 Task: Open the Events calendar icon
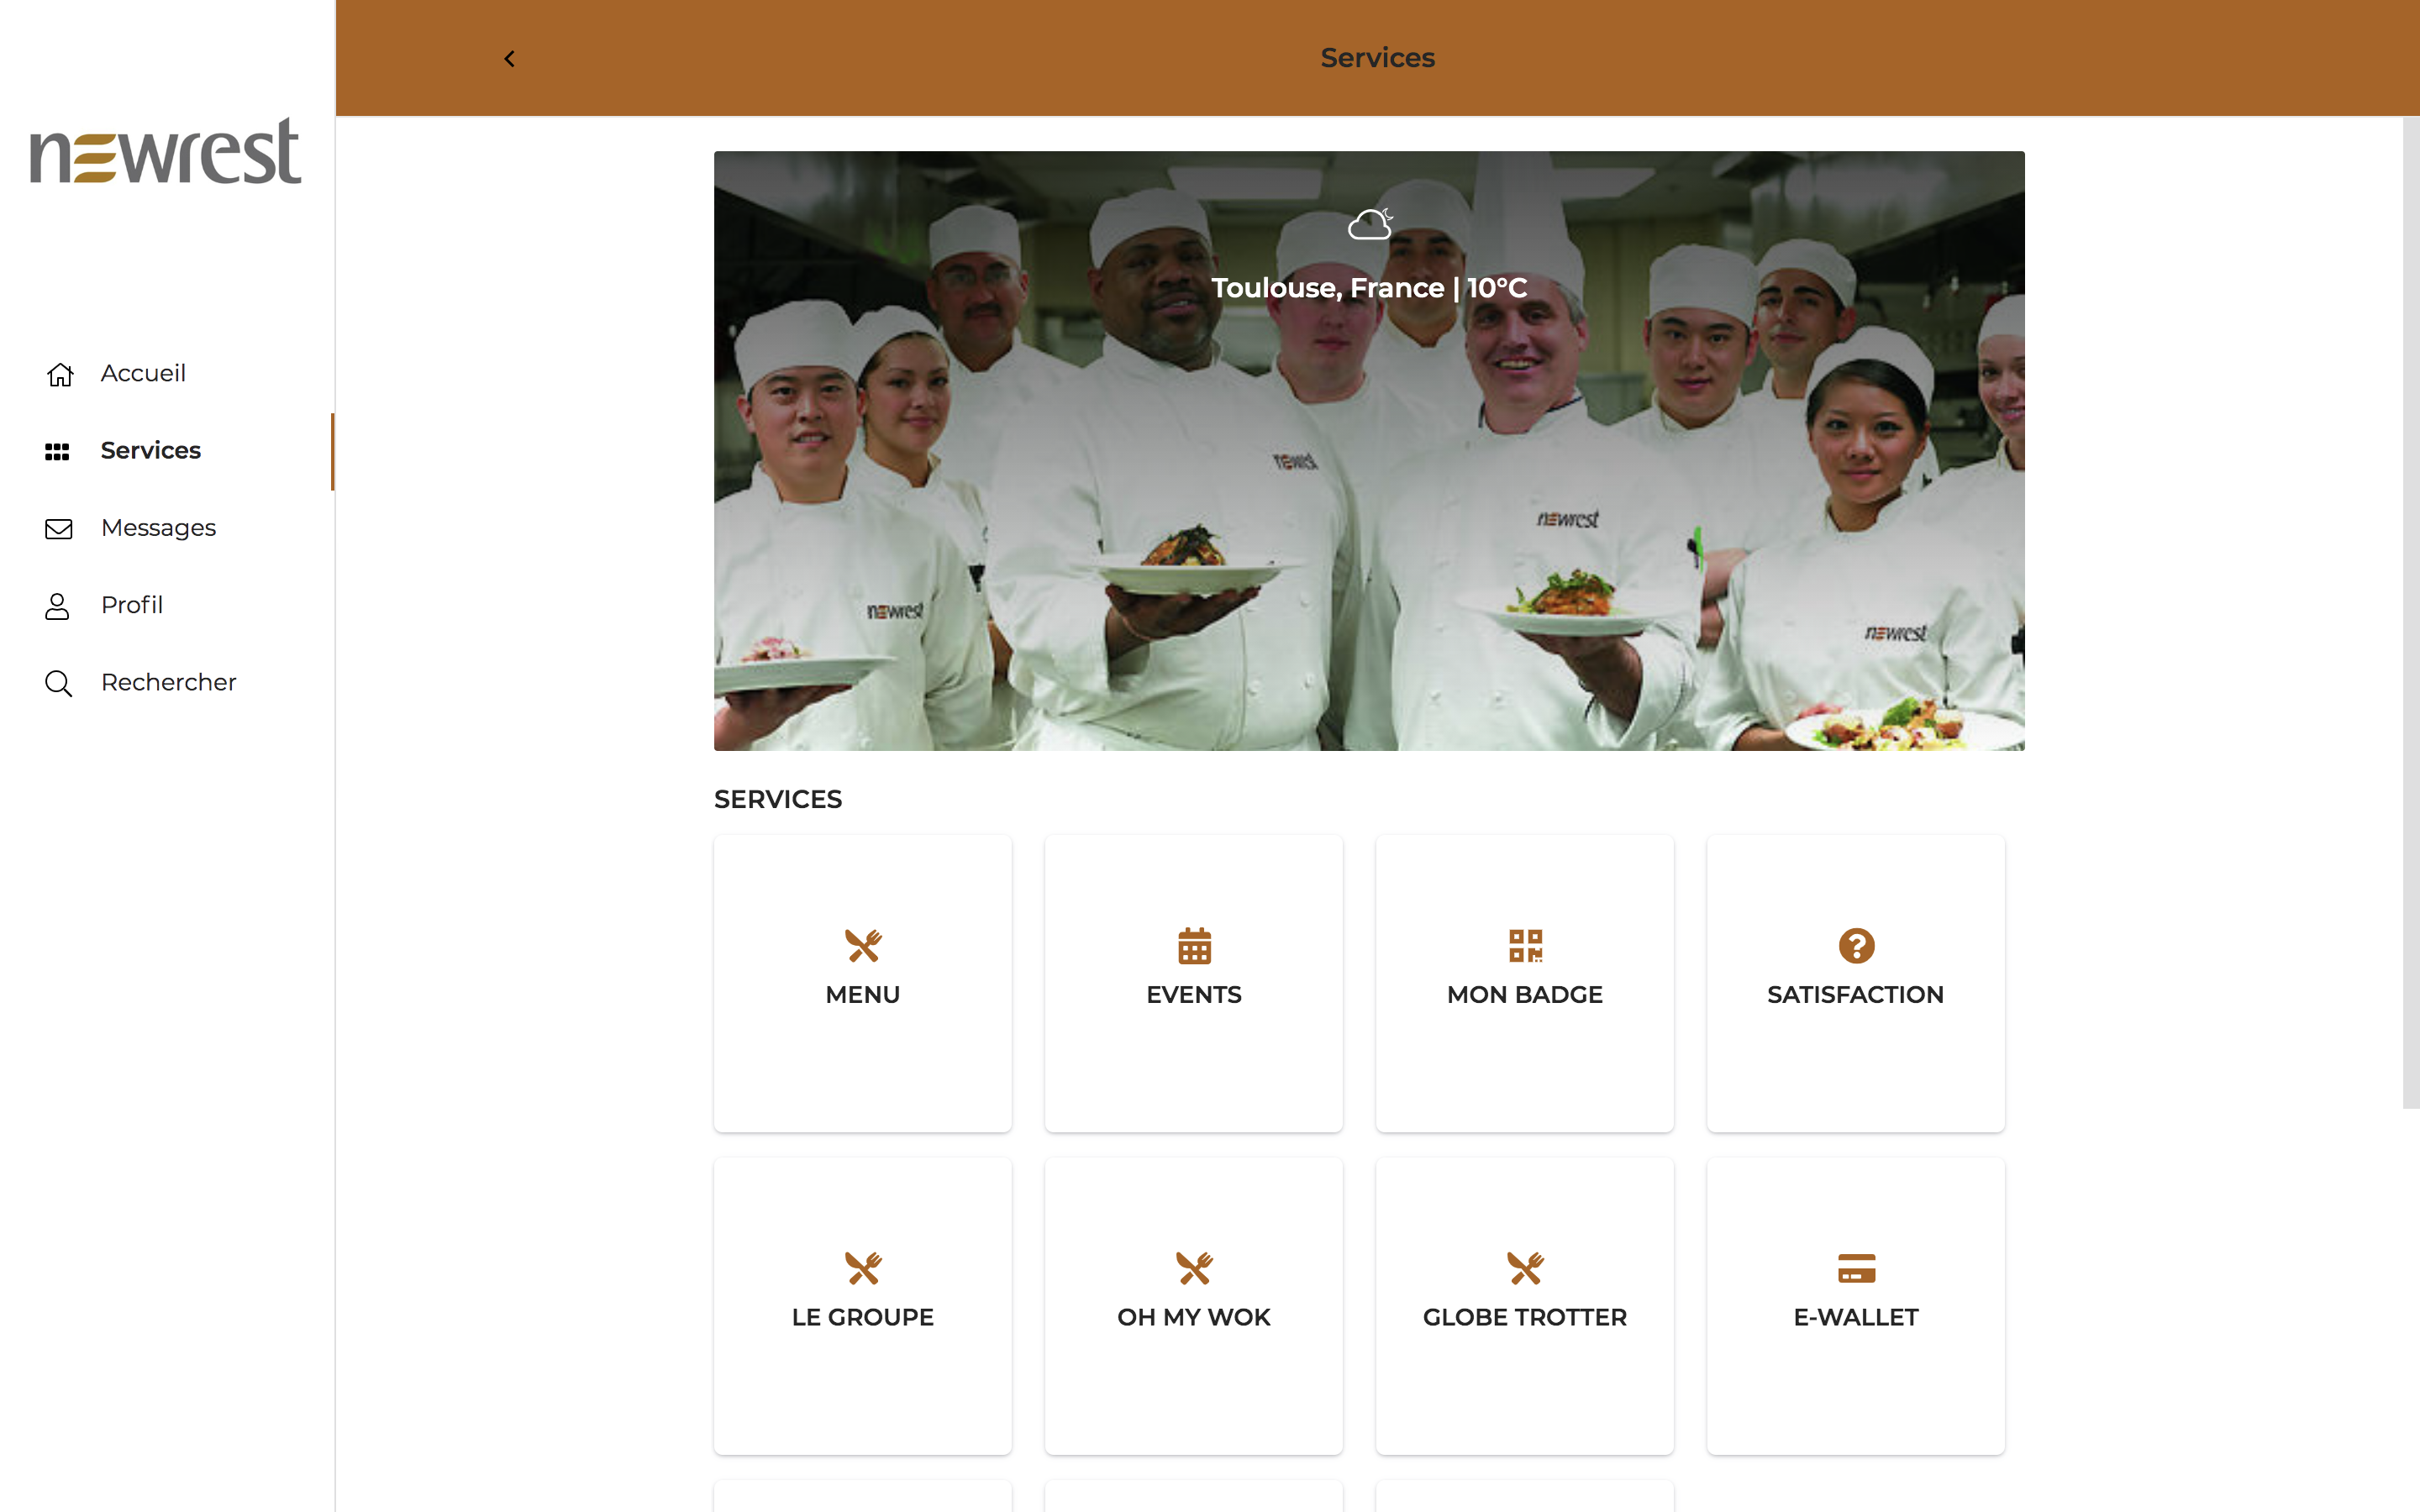tap(1194, 946)
